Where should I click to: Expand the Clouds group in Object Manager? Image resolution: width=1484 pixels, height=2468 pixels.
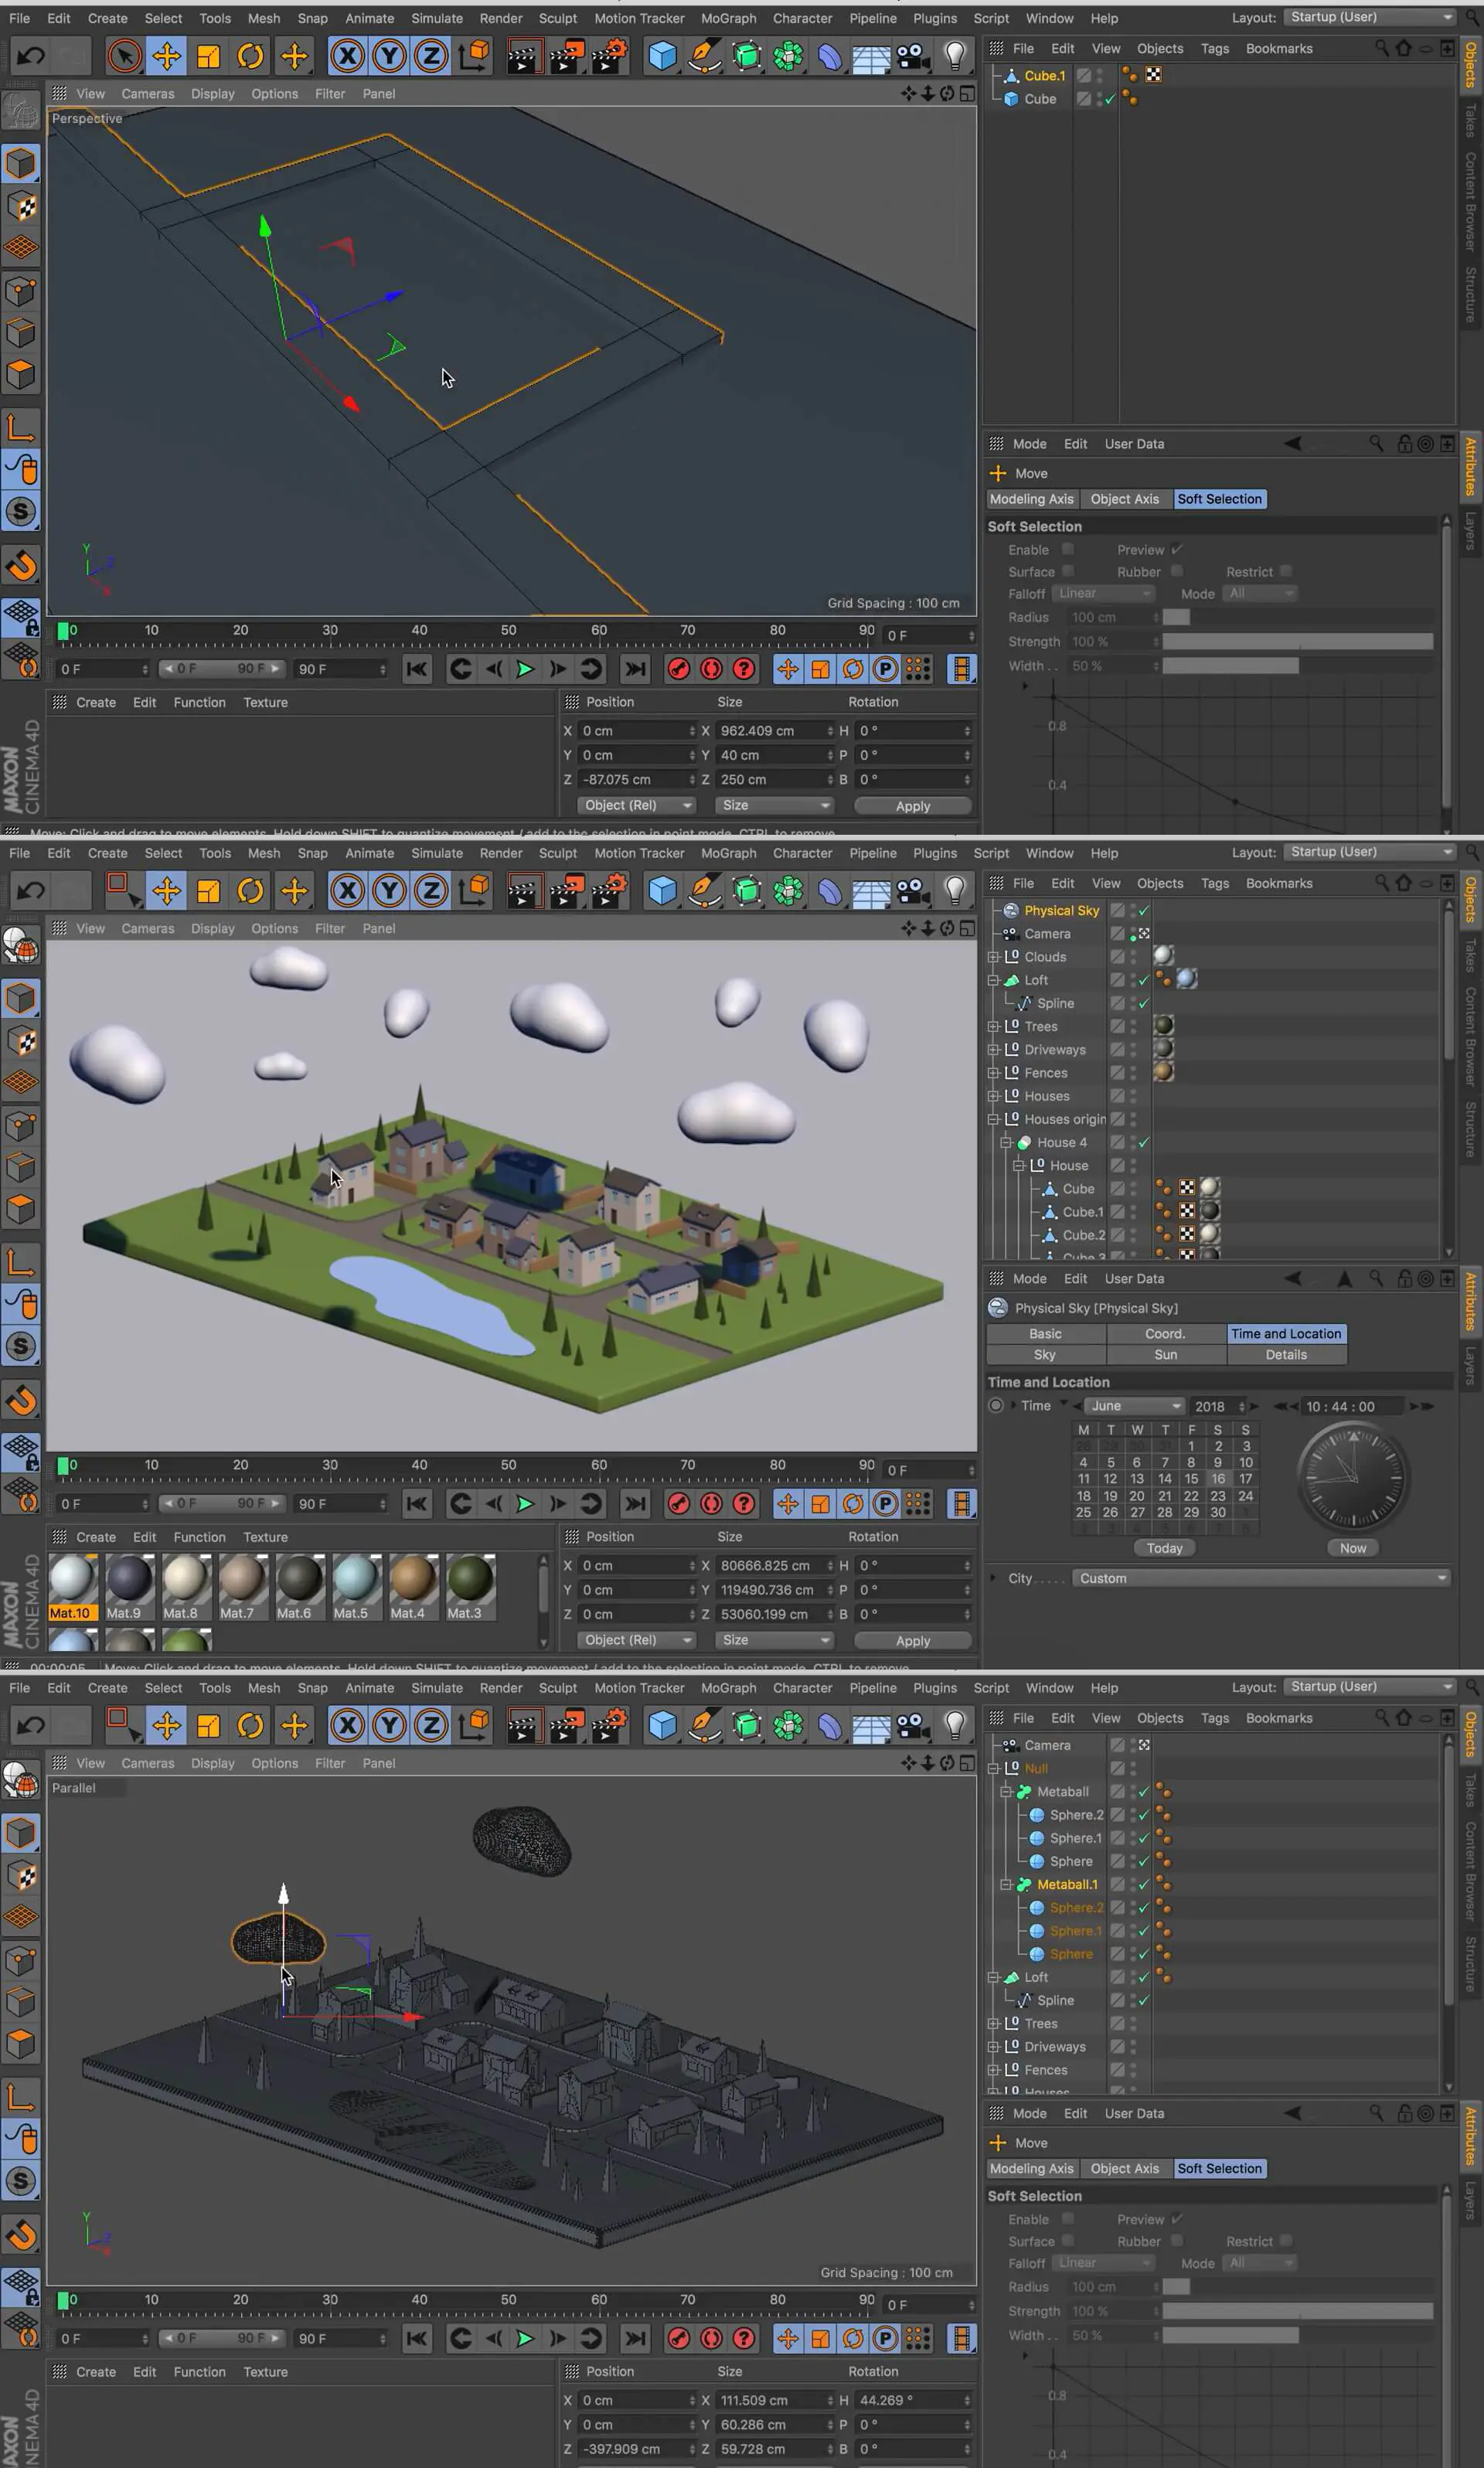coord(994,957)
